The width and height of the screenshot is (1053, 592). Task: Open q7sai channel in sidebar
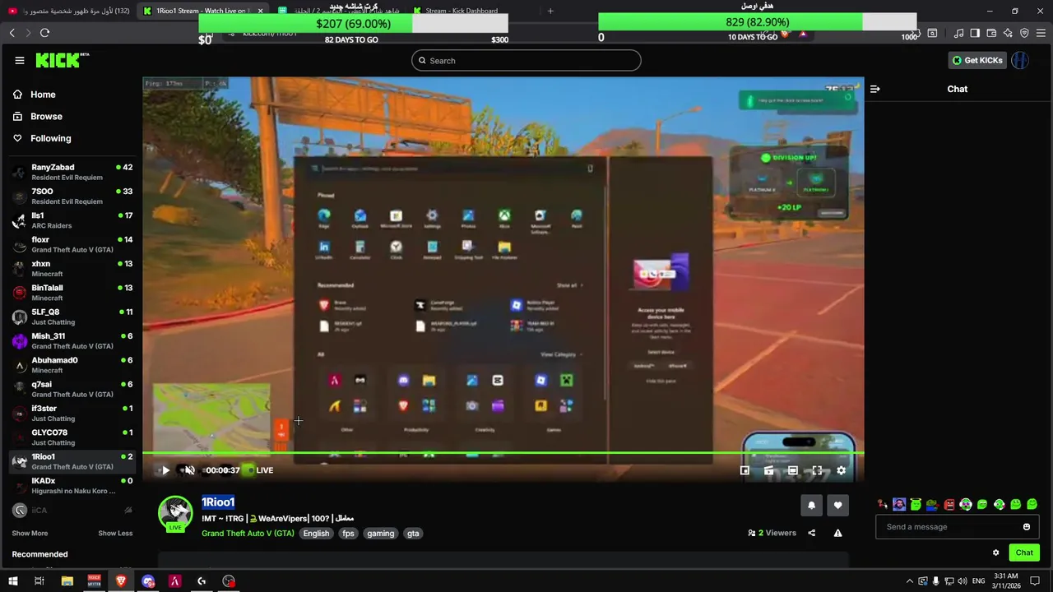pos(72,389)
